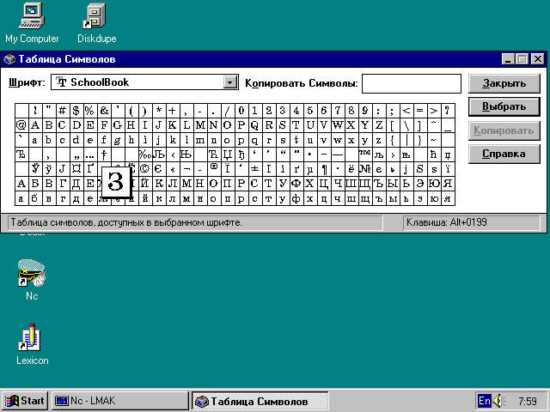Open help with the Справка button
This screenshot has width=550, height=412.
504,154
